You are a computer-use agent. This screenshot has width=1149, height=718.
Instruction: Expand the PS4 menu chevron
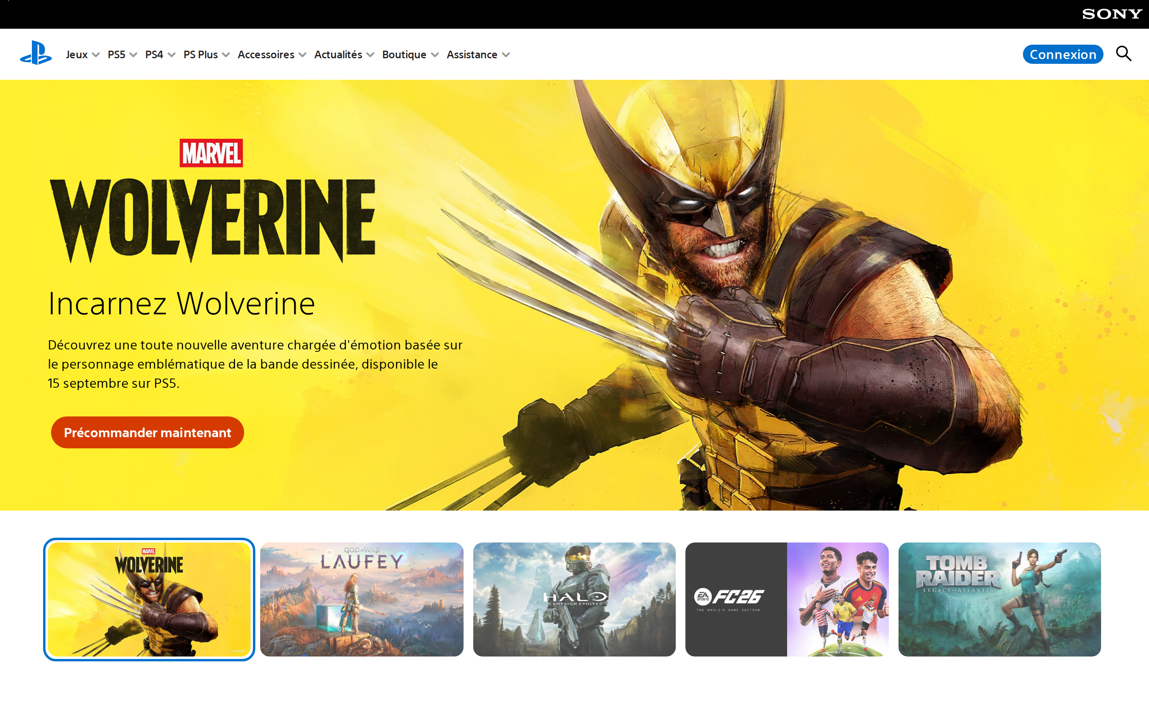tap(172, 55)
